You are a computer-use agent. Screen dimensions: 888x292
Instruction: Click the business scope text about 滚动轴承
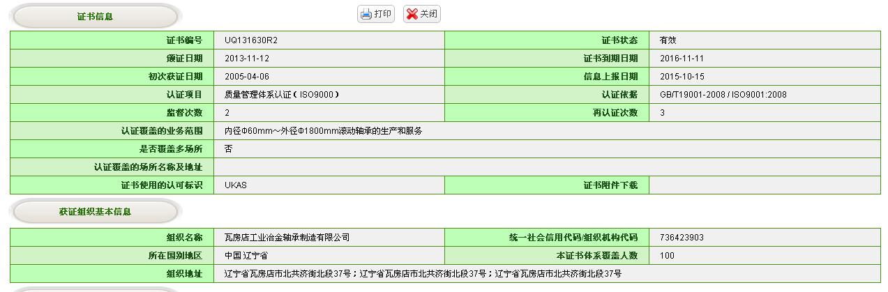tap(323, 131)
